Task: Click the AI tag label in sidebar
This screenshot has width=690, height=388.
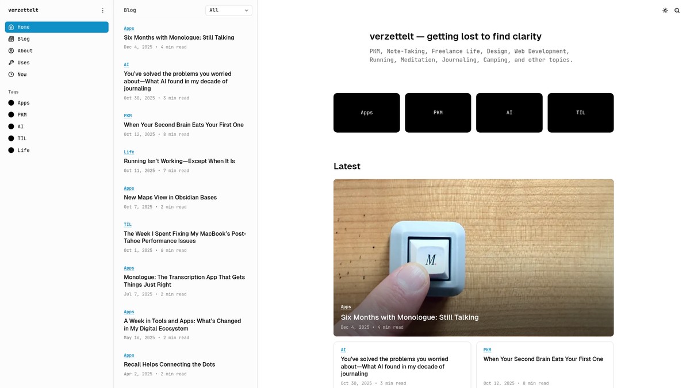Action: (21, 126)
